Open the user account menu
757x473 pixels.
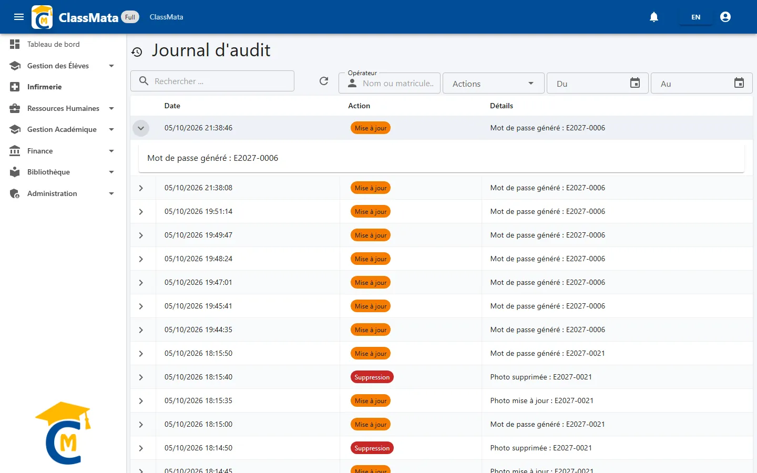[x=725, y=17]
